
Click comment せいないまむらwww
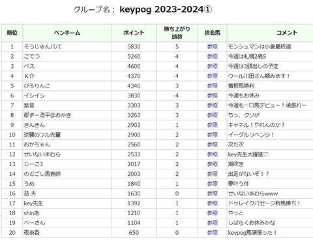253,194
